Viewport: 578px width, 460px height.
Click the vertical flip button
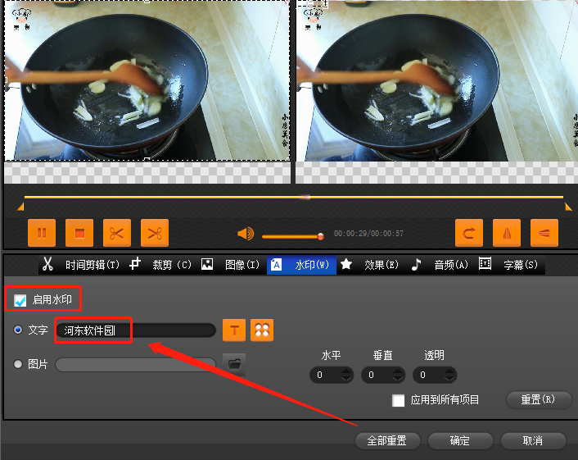coord(544,233)
